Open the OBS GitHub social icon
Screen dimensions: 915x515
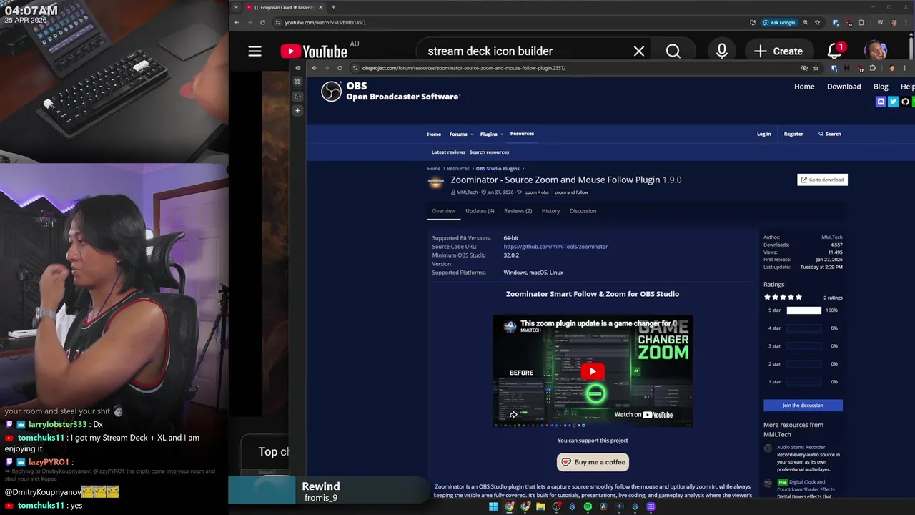[x=905, y=102]
